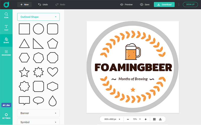201x125 pixels.
Task: Click the Download button
Action: (164, 4)
